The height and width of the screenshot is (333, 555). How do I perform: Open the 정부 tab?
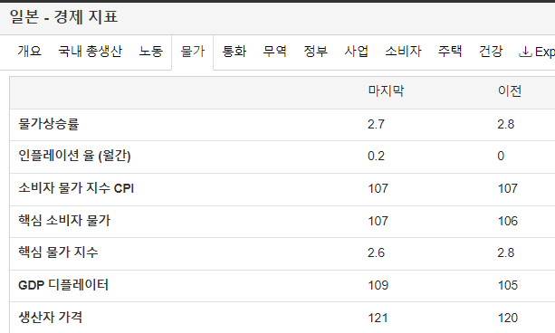(315, 52)
